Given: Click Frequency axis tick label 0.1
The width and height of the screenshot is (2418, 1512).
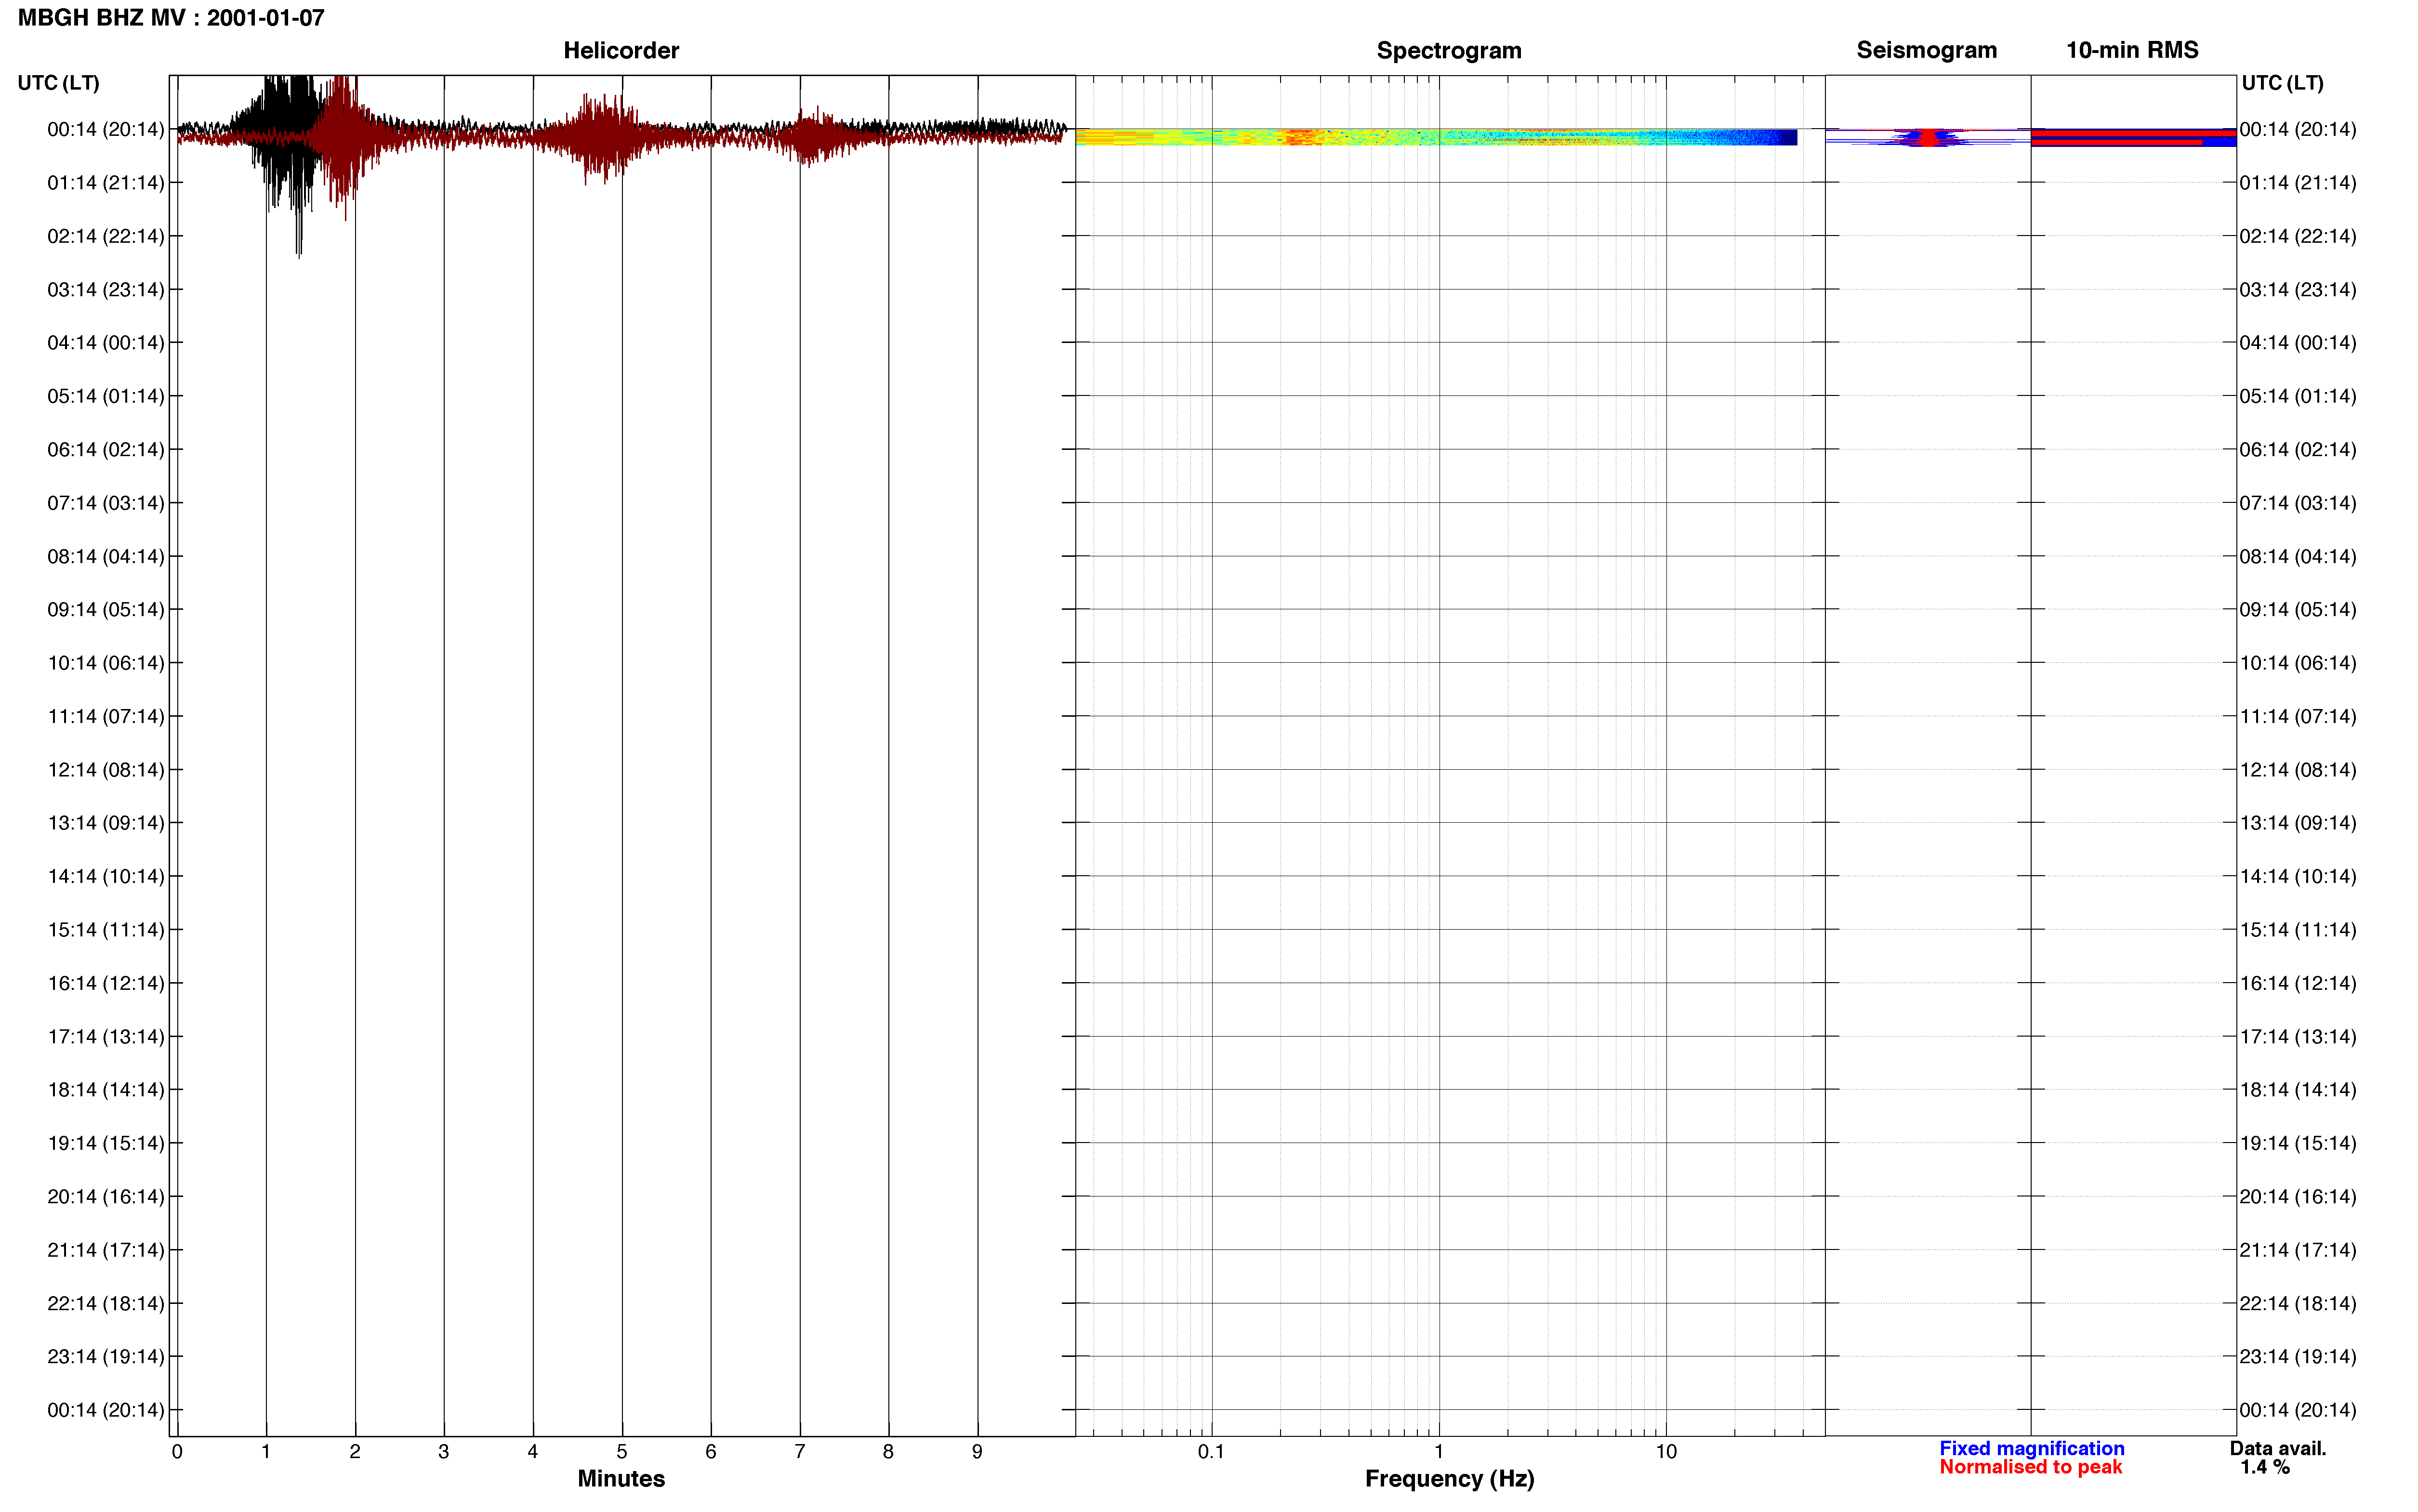Looking at the screenshot, I should [1211, 1452].
